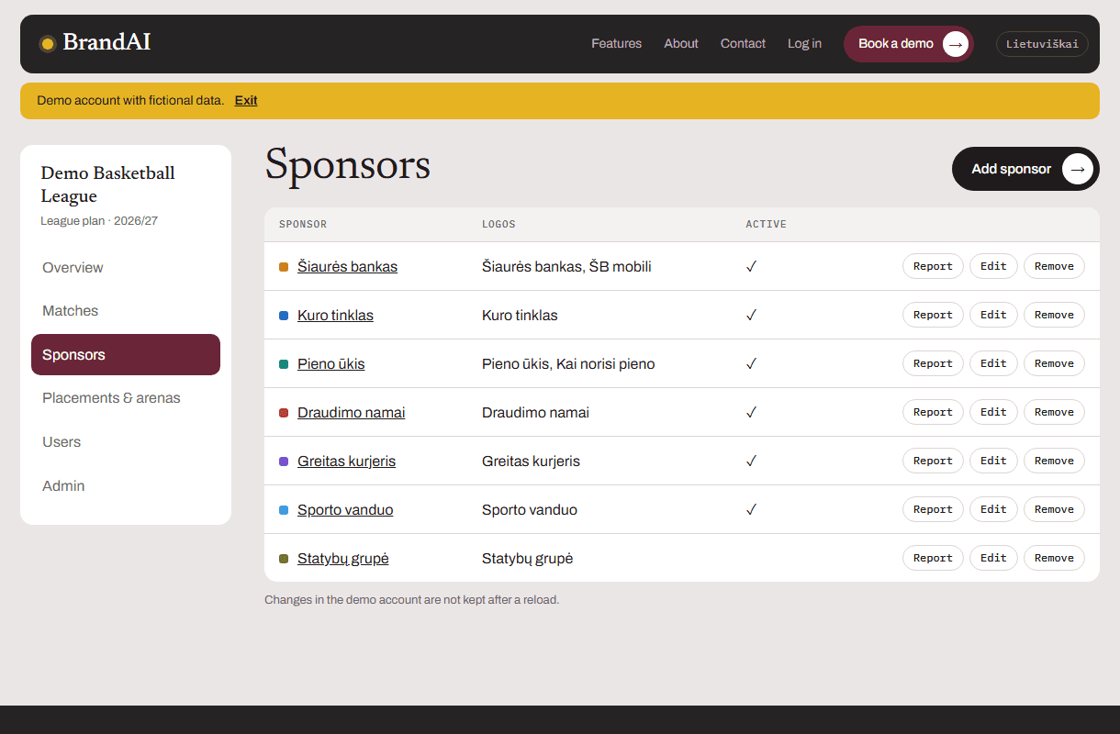Switch language to Lietuviškai
The image size is (1120, 734).
[x=1042, y=44]
